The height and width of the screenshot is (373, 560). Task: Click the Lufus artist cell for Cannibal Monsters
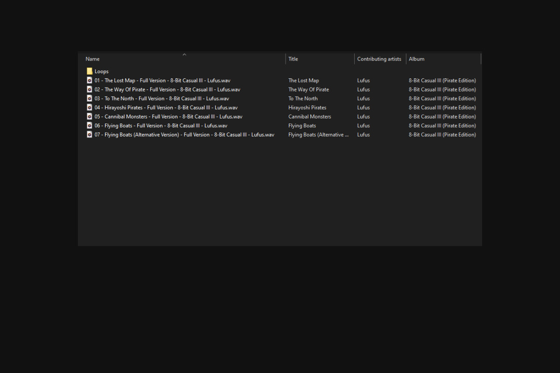tap(363, 117)
